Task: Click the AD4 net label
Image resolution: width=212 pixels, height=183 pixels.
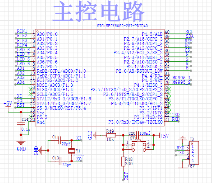Action: pyautogui.click(x=21, y=82)
